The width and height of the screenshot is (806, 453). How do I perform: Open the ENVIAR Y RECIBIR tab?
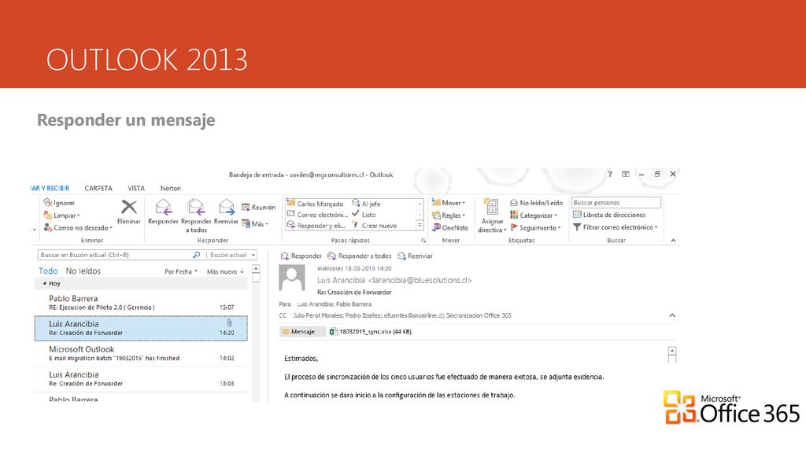point(50,188)
